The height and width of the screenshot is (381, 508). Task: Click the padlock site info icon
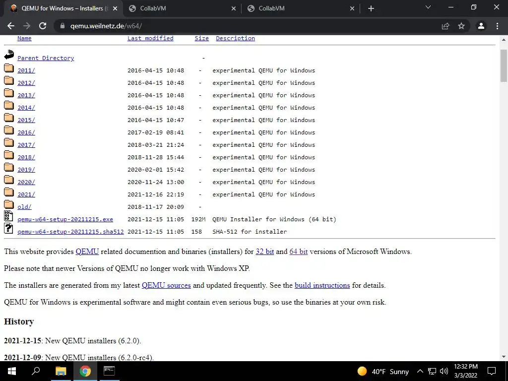pyautogui.click(x=63, y=26)
